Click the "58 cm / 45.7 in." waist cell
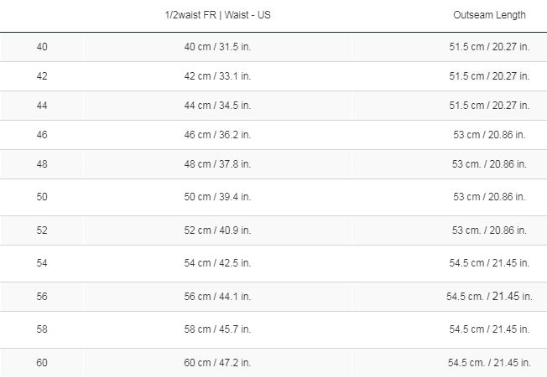 tap(217, 329)
